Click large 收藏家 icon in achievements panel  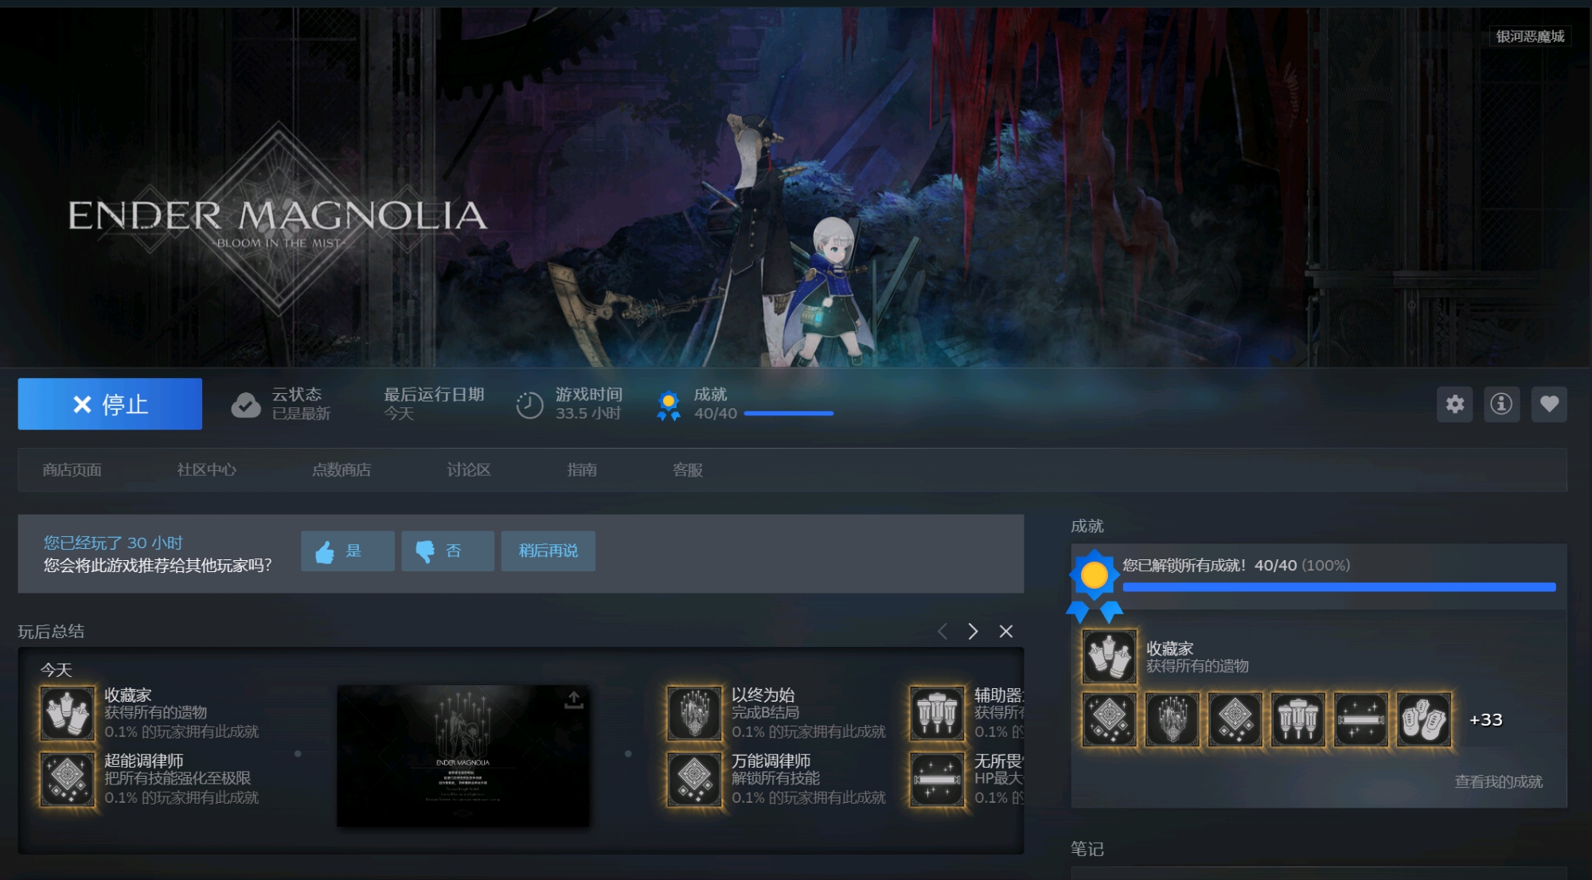(x=1110, y=657)
